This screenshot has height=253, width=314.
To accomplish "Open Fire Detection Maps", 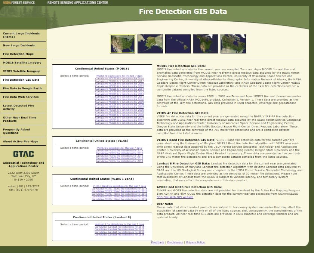I will coord(23,54).
